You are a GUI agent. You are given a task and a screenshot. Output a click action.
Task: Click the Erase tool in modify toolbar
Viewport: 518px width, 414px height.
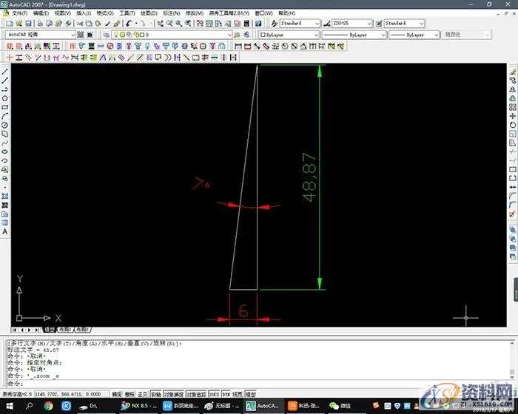point(513,72)
